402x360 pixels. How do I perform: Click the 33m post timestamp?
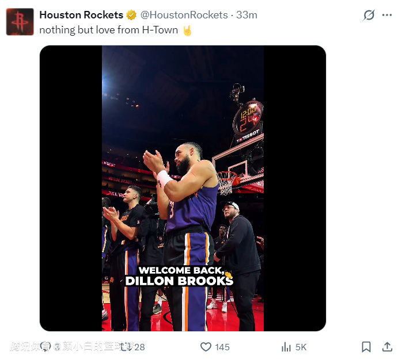click(x=246, y=15)
